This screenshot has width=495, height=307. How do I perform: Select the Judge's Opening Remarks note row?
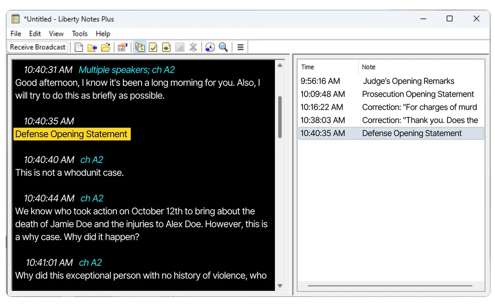pyautogui.click(x=391, y=81)
